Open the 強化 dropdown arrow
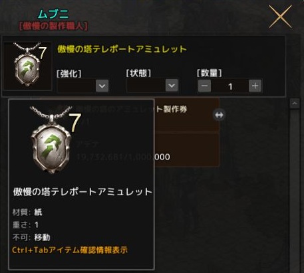This screenshot has width=304, height=273. coord(102,86)
